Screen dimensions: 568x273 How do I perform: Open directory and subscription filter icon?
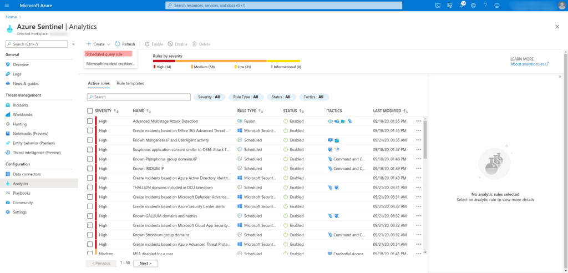[x=449, y=6]
